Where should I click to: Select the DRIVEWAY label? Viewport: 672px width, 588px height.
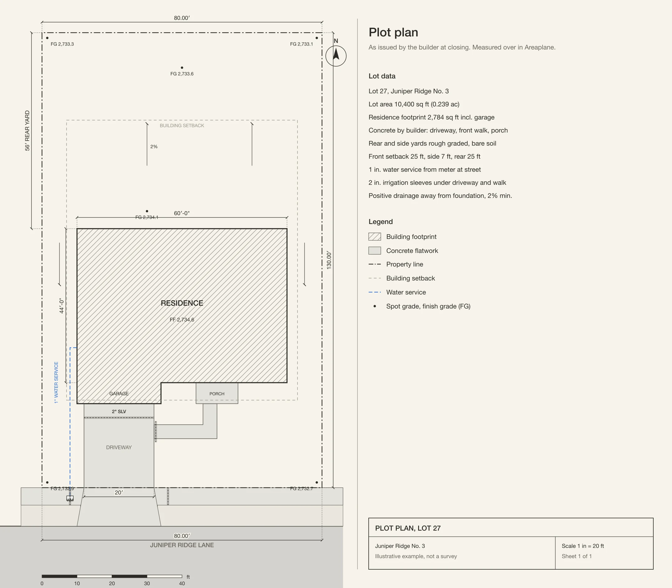(x=119, y=447)
